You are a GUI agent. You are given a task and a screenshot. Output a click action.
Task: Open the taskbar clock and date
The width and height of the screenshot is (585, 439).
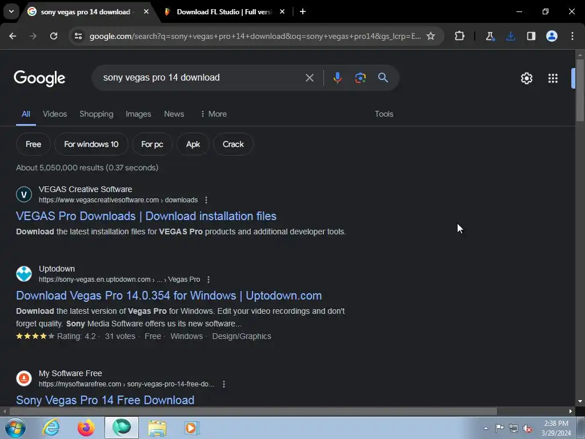click(x=556, y=428)
